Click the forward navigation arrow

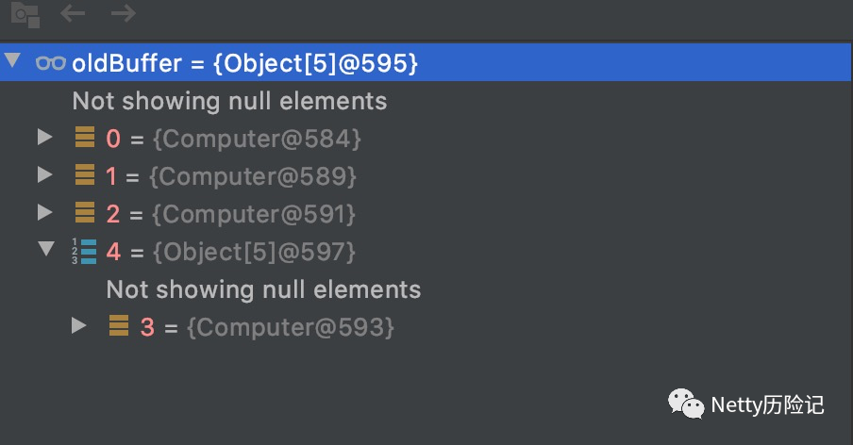point(123,13)
